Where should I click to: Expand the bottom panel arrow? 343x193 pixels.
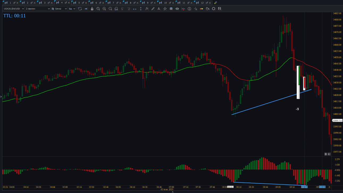pos(173,192)
